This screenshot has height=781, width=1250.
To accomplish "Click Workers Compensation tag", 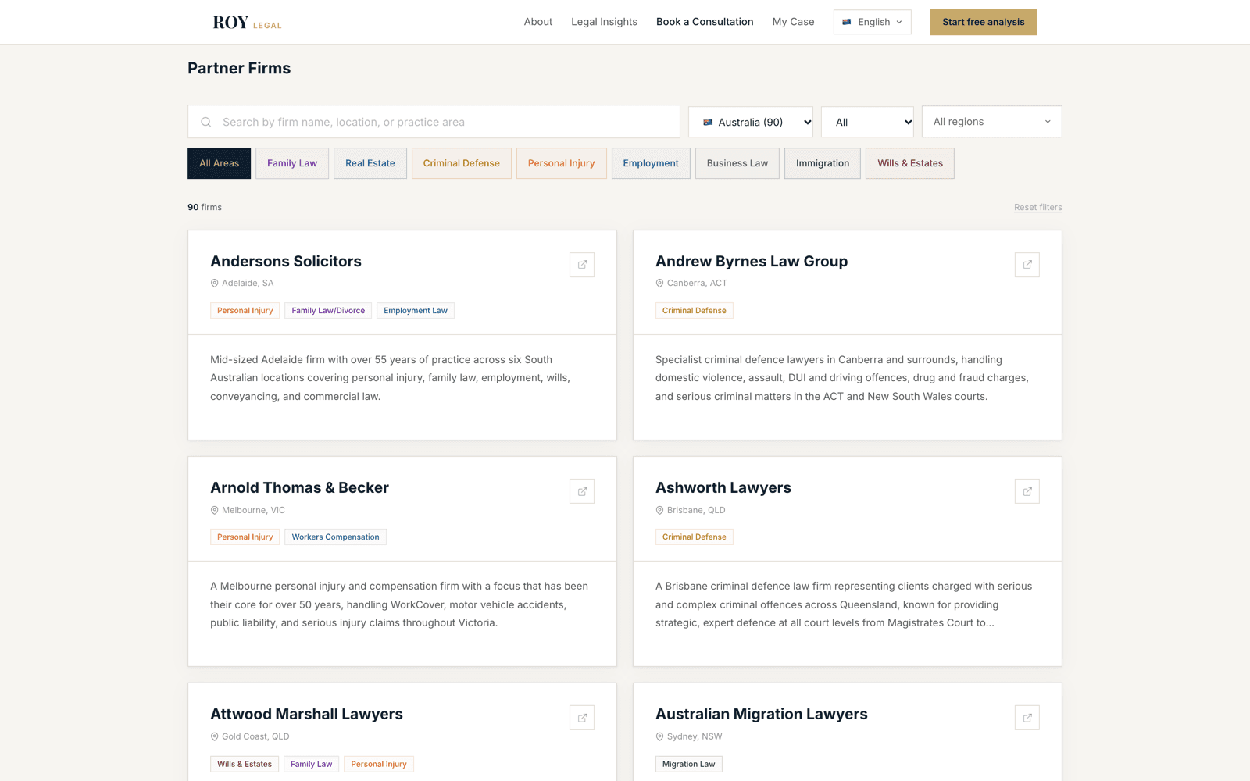I will click(x=336, y=537).
